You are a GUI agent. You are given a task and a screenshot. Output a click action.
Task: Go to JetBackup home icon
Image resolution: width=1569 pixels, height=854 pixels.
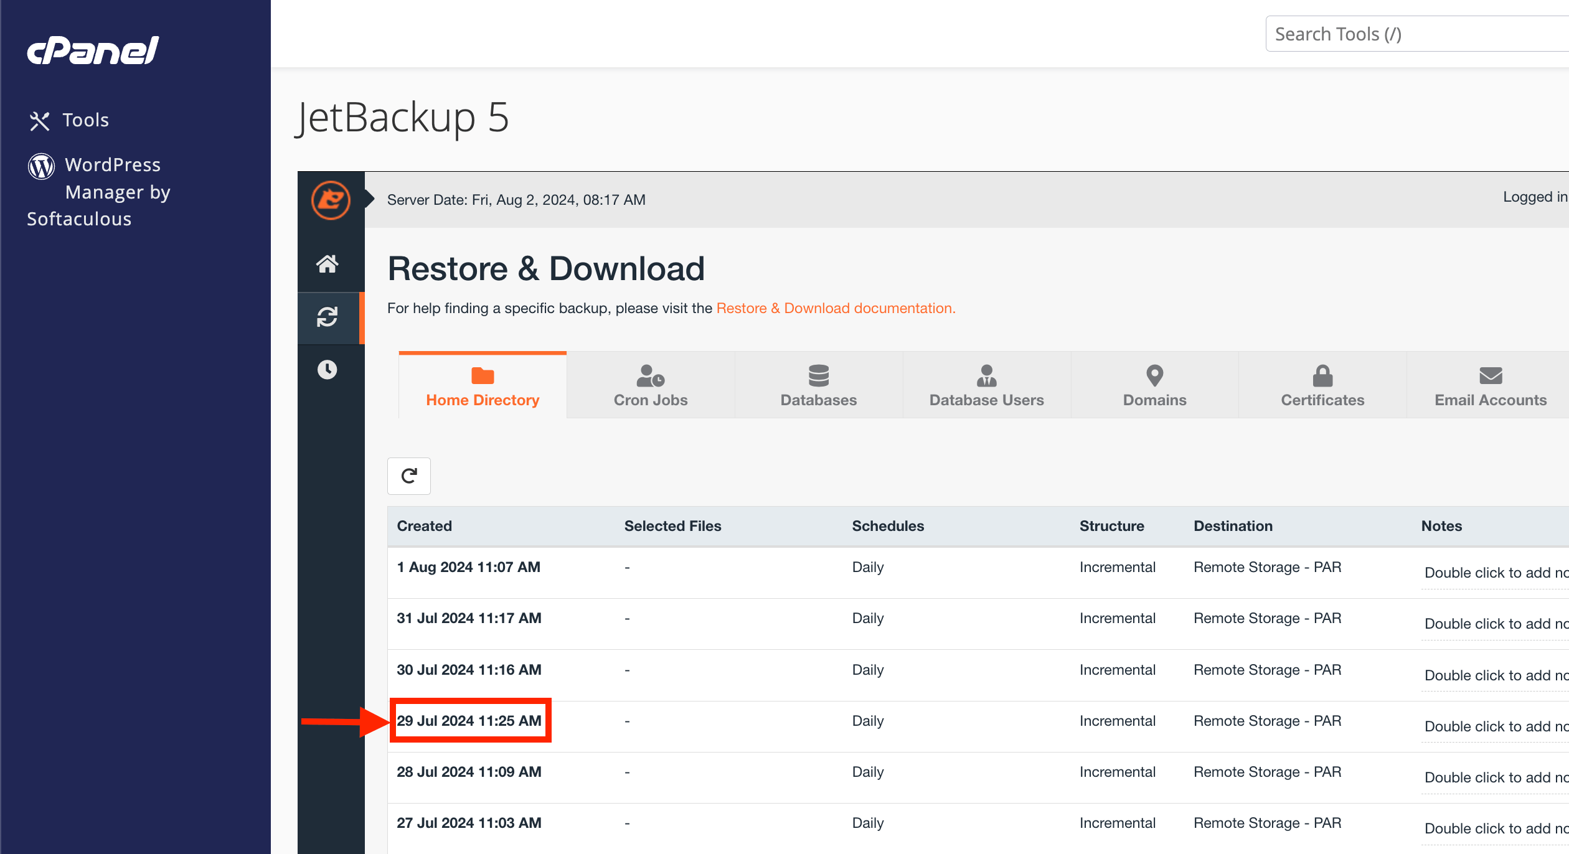click(x=327, y=264)
